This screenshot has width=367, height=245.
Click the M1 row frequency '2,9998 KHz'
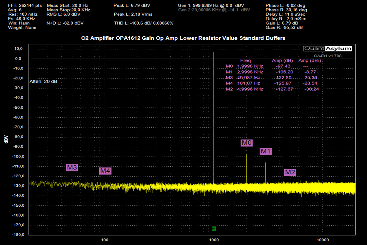tap(250, 72)
